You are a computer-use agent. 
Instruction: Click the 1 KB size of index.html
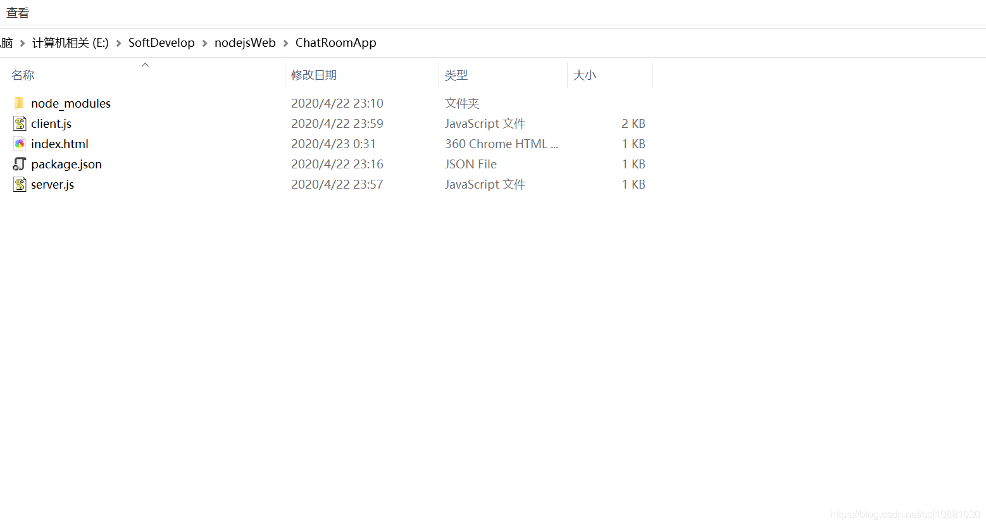click(x=633, y=144)
